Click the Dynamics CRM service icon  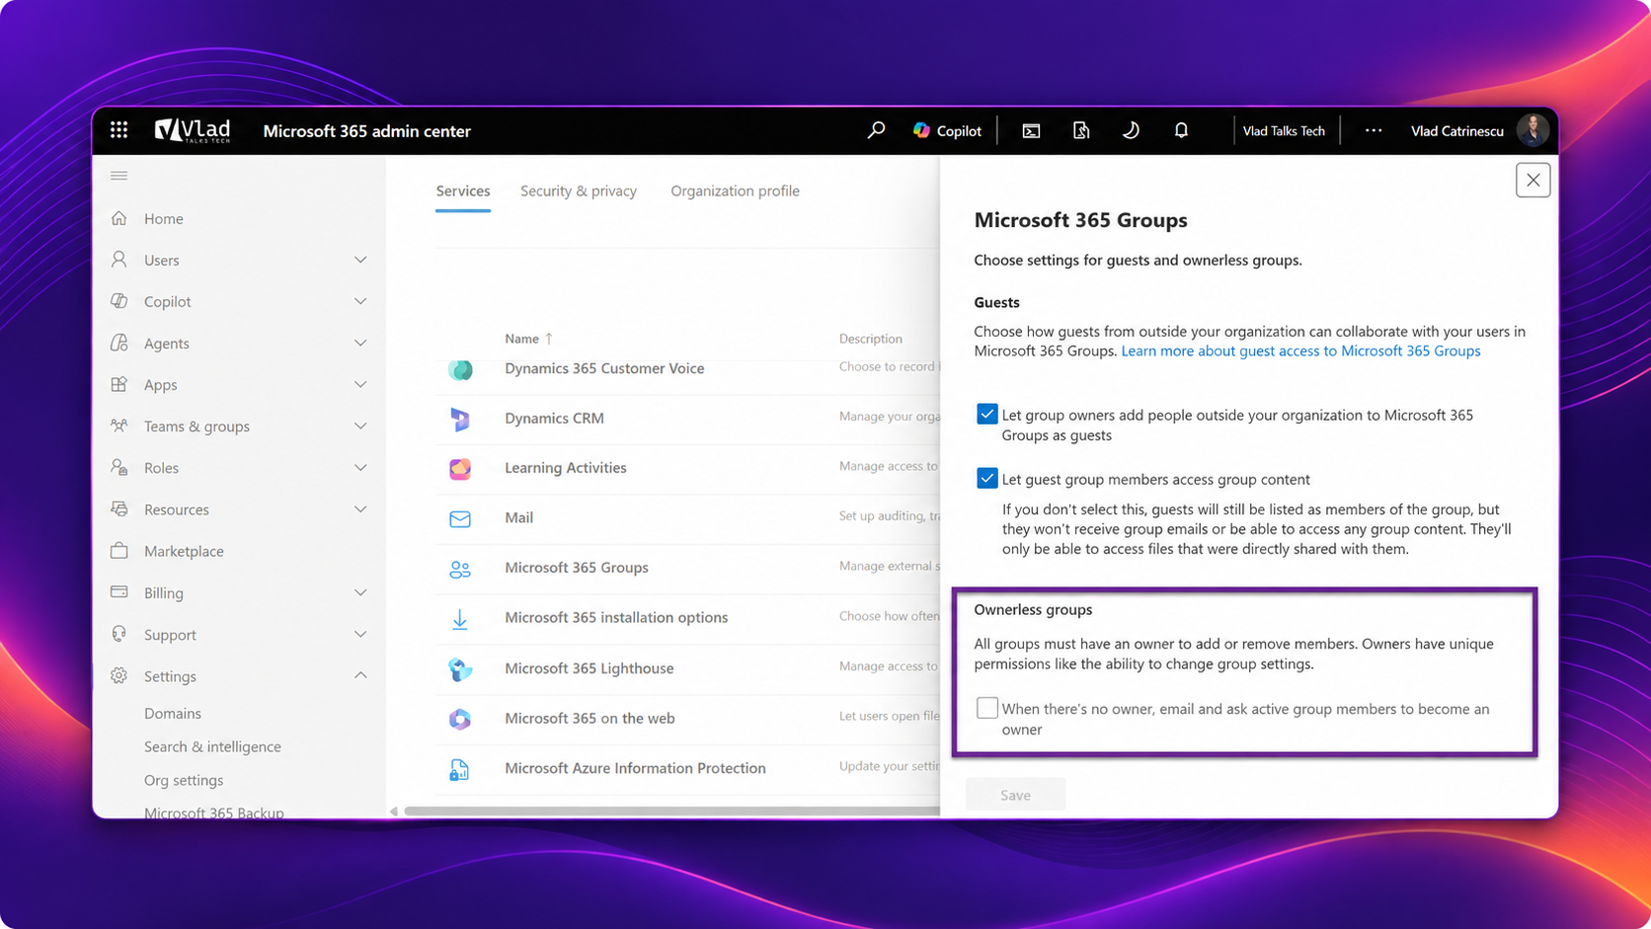point(460,419)
